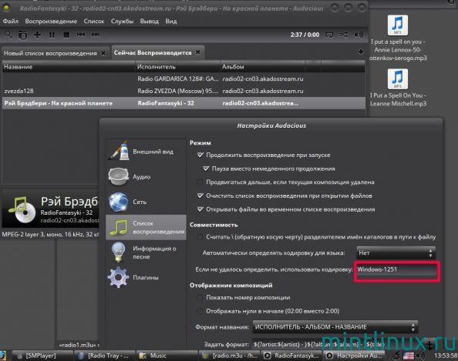Open the Вывод menu
Image resolution: width=458 pixels, height=361 pixels.
tap(150, 22)
